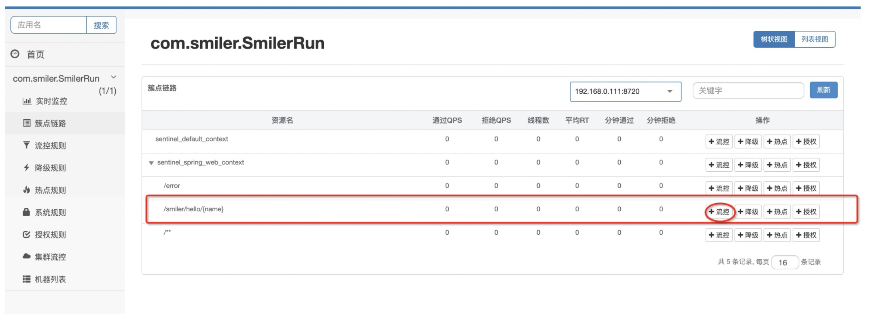Click the flow control rules funnel icon
Viewport: 874px width, 320px height.
[27, 145]
